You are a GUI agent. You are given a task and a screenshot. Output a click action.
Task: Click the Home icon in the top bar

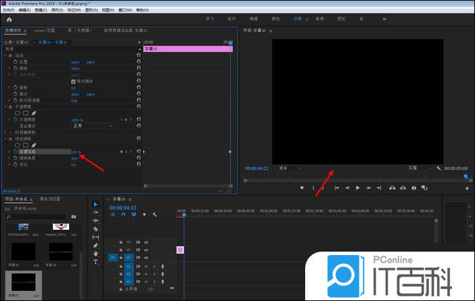pyautogui.click(x=9, y=20)
